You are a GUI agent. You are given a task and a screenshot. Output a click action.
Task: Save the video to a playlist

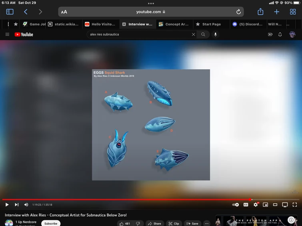coord(192,224)
